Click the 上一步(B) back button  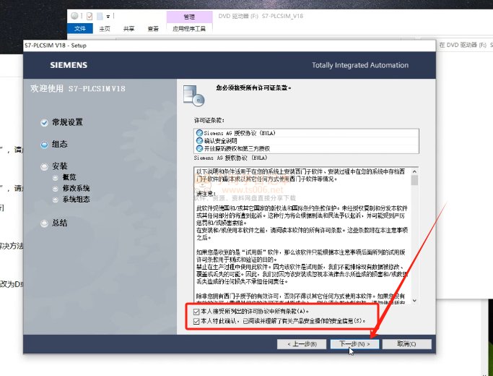point(302,344)
